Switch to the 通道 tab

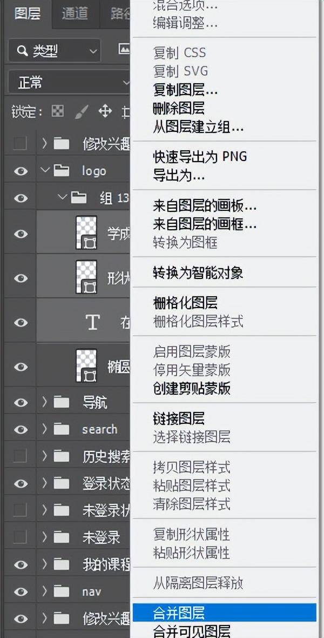(x=75, y=14)
